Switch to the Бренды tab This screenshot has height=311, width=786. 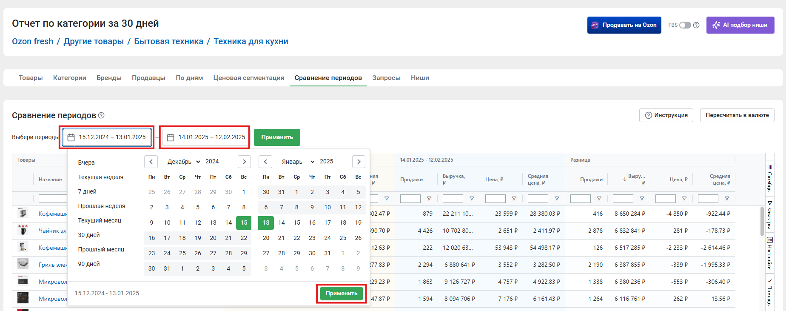tap(109, 78)
